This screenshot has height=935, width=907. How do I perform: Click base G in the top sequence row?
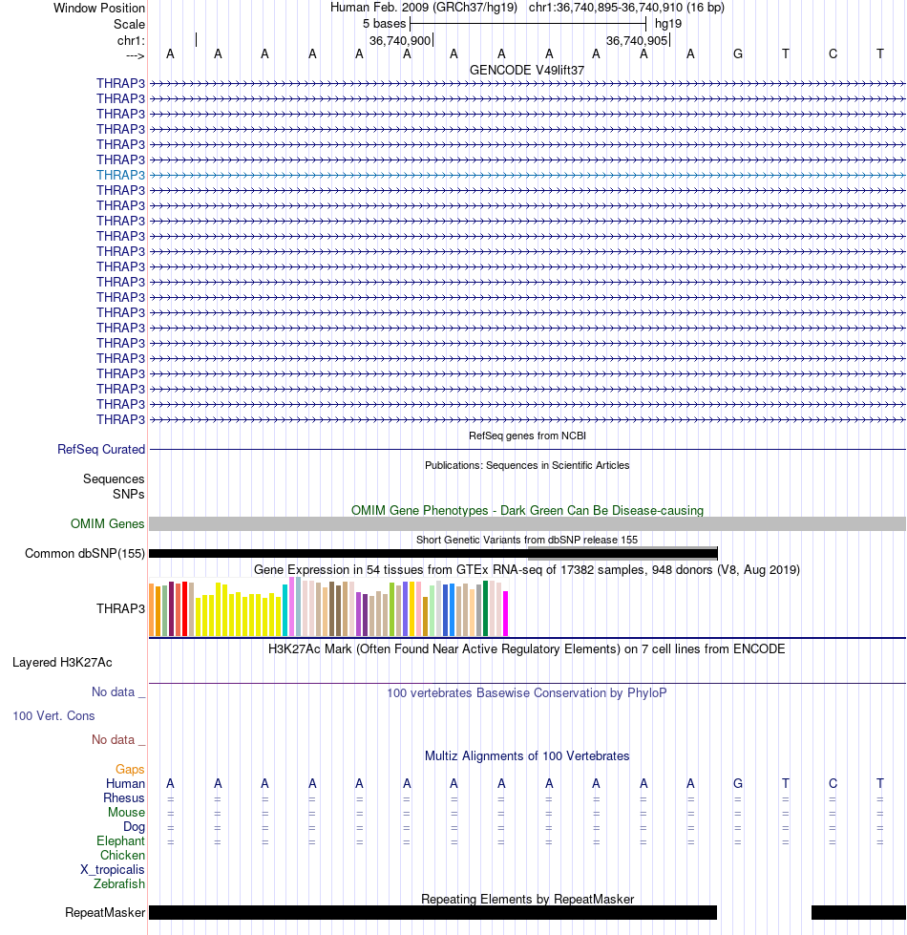(738, 53)
